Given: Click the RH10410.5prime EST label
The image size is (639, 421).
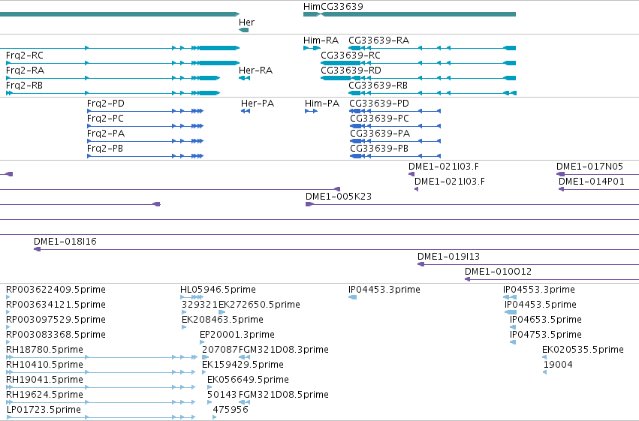Looking at the screenshot, I should (44, 365).
